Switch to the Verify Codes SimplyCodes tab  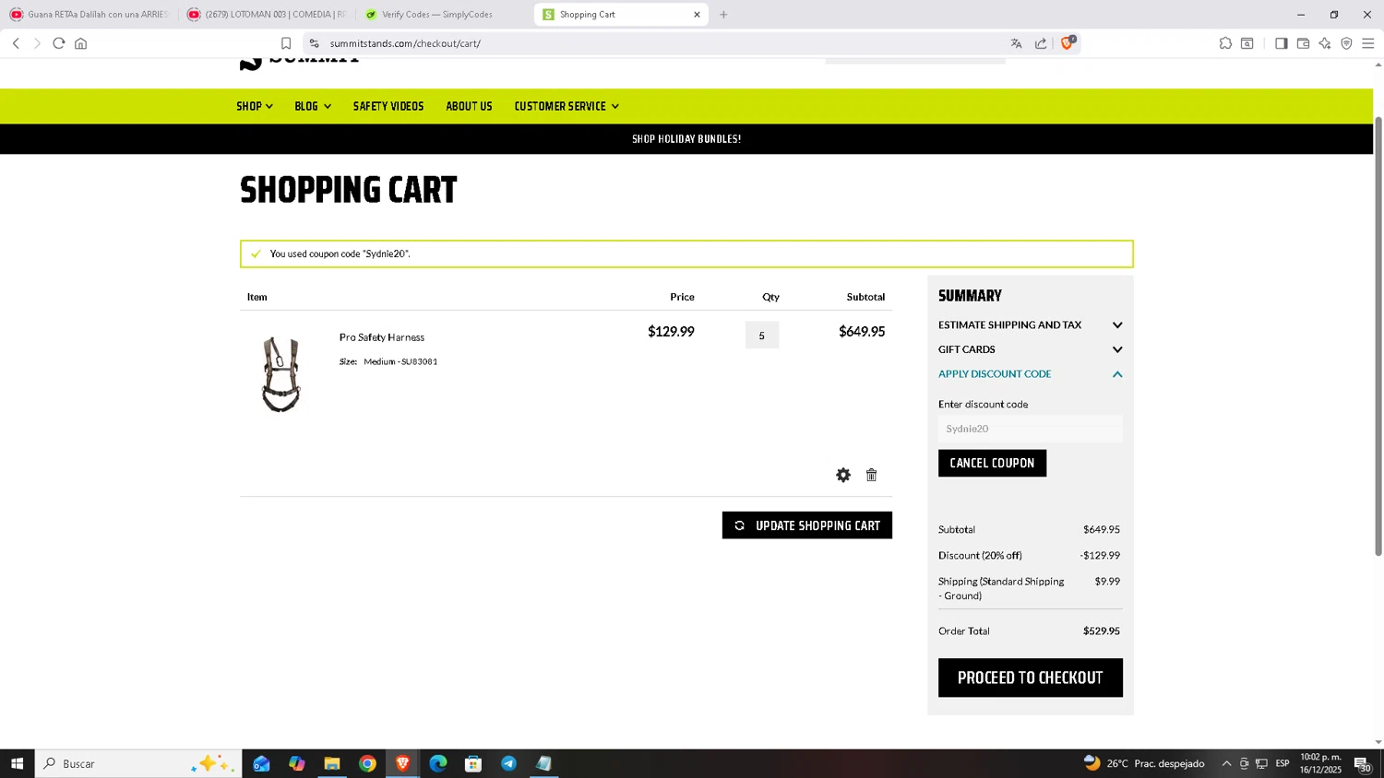tap(437, 15)
